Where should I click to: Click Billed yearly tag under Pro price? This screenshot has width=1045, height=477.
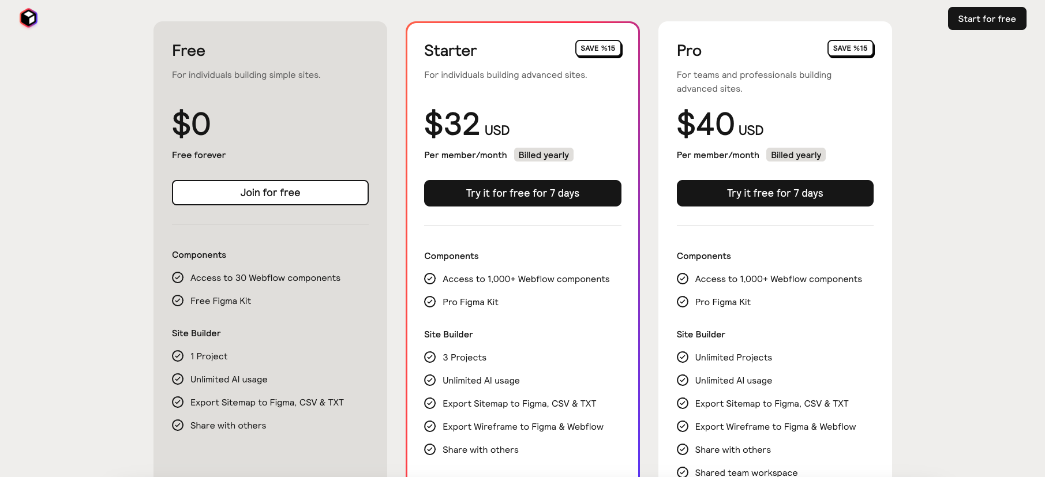point(796,155)
